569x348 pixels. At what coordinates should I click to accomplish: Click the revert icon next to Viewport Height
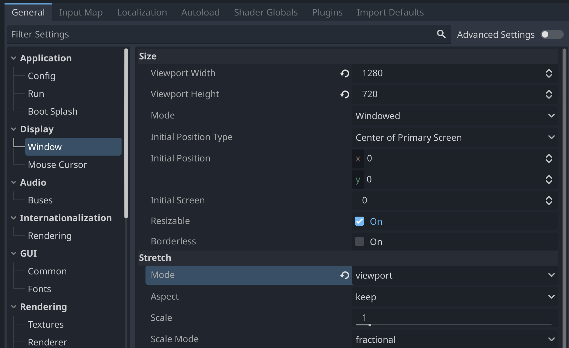(345, 94)
